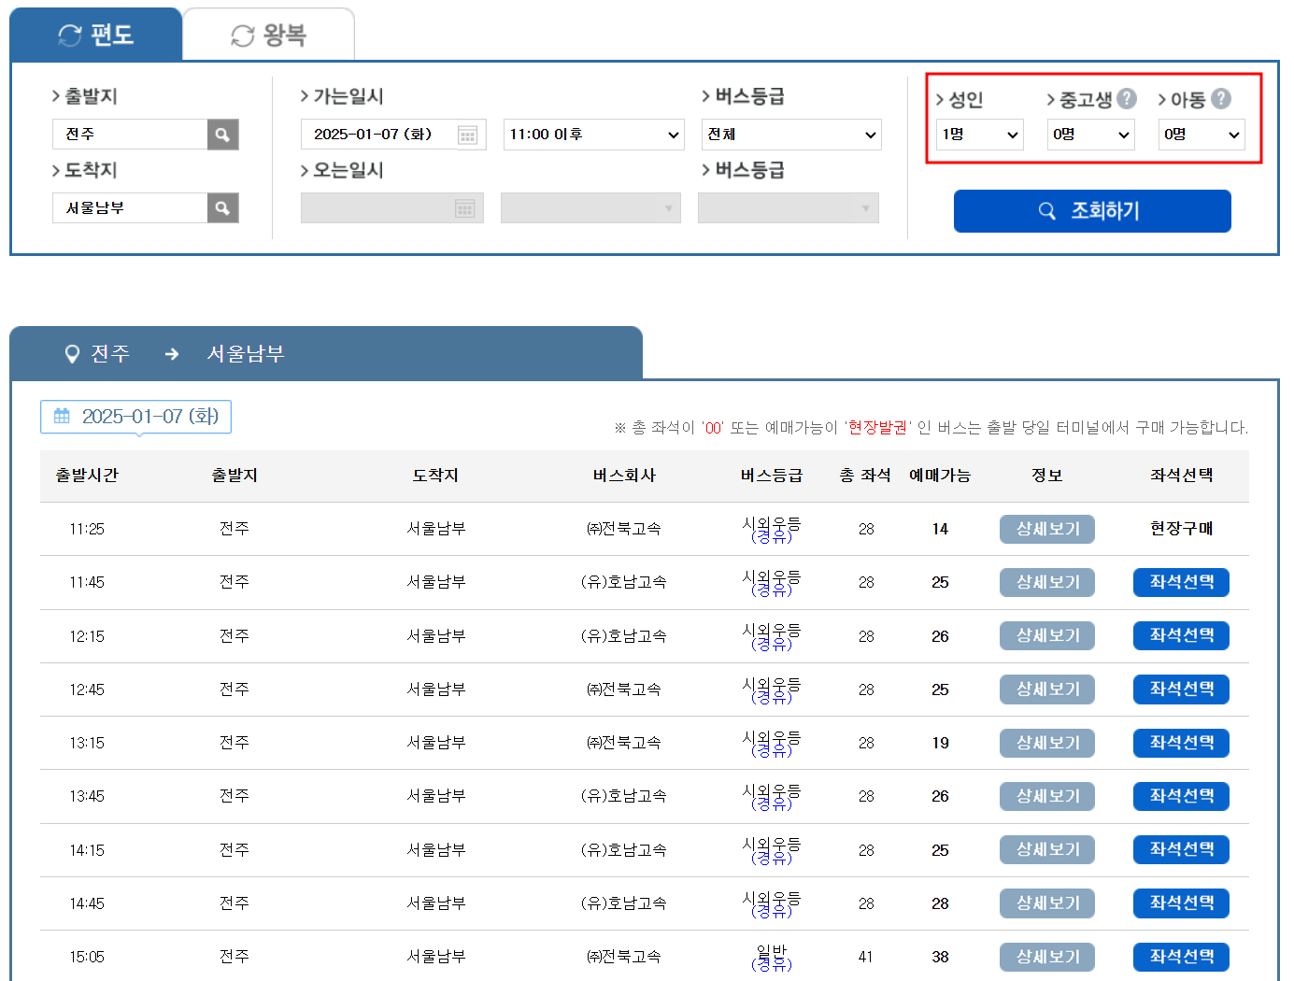Open the 아동 passenger count dropdown
The width and height of the screenshot is (1294, 981).
1202,135
